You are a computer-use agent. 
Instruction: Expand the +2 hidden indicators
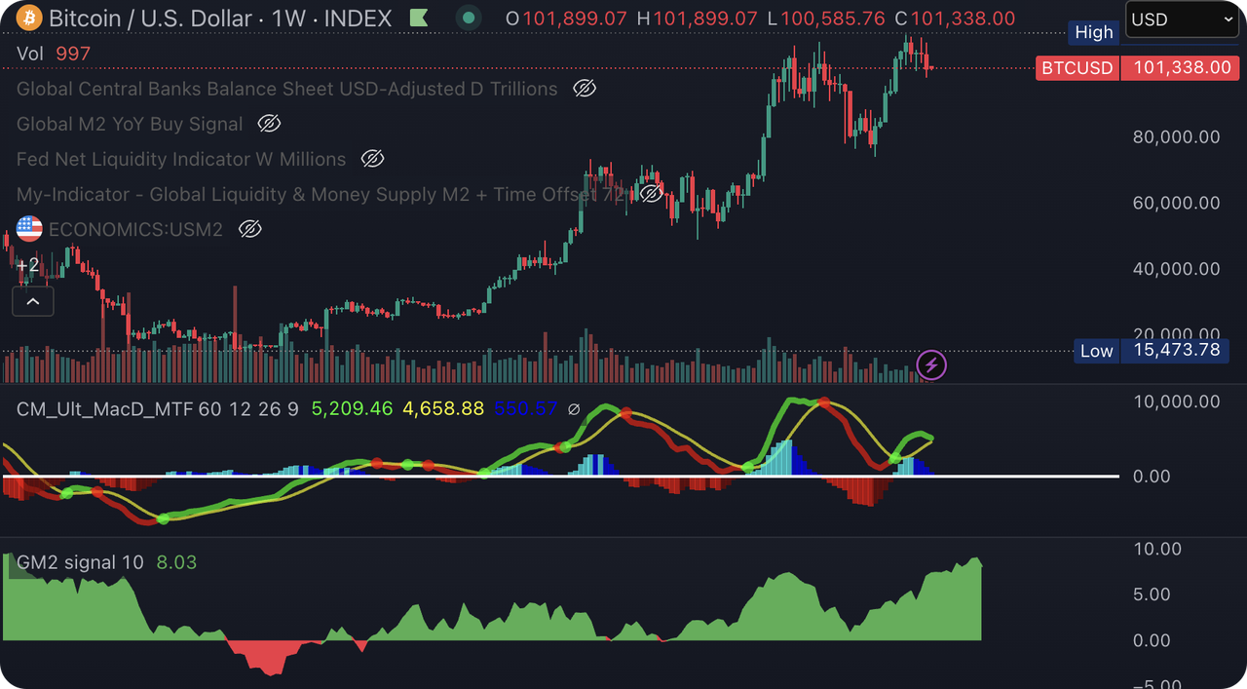27,265
